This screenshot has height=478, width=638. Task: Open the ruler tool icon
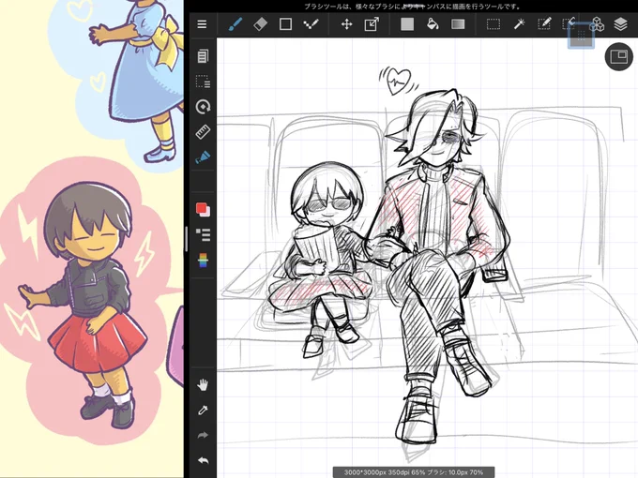(x=203, y=132)
